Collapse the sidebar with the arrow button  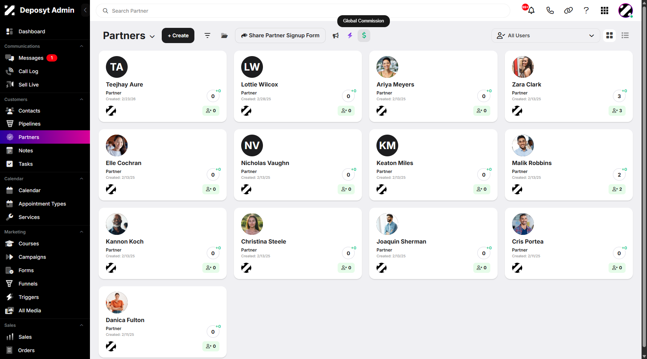coord(85,10)
